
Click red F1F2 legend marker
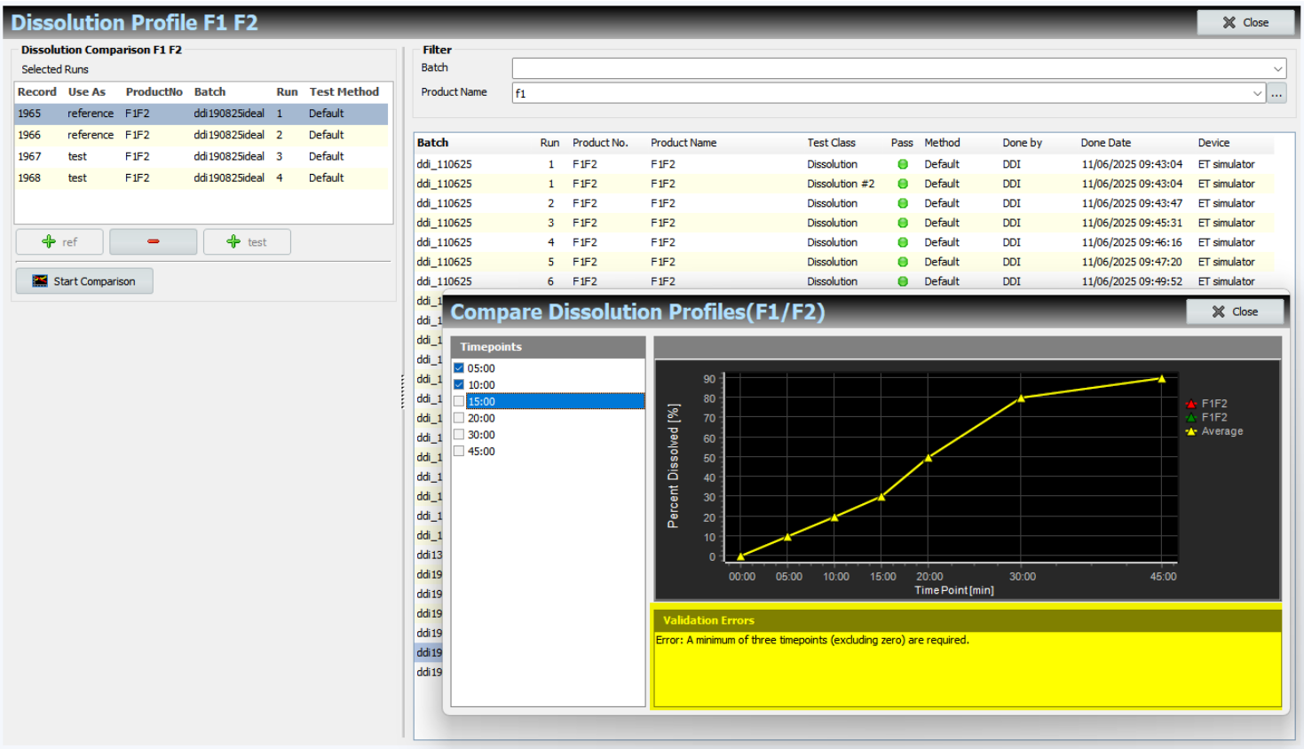coord(1191,404)
